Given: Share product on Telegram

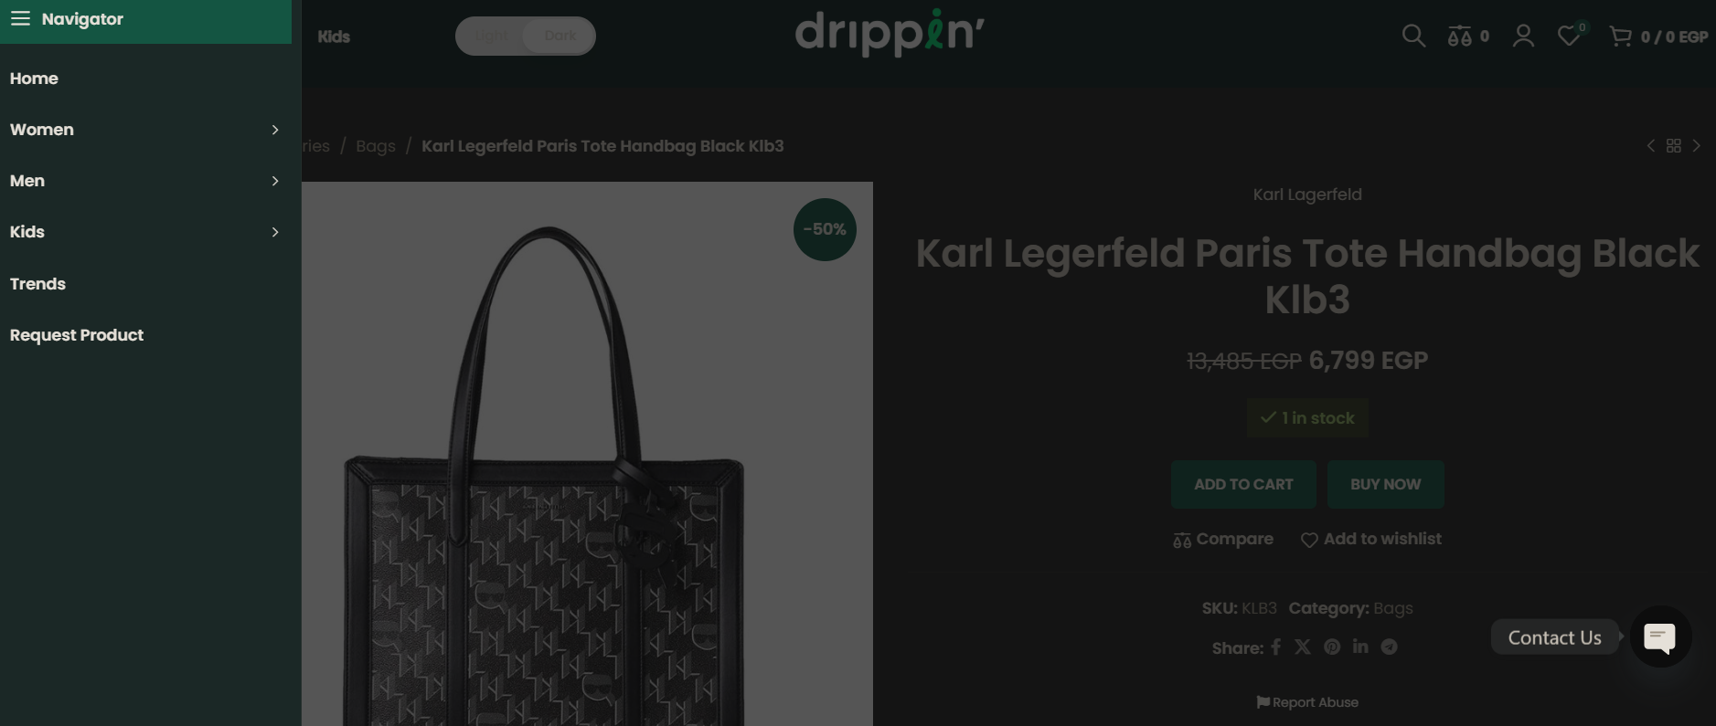Looking at the screenshot, I should pos(1389,647).
